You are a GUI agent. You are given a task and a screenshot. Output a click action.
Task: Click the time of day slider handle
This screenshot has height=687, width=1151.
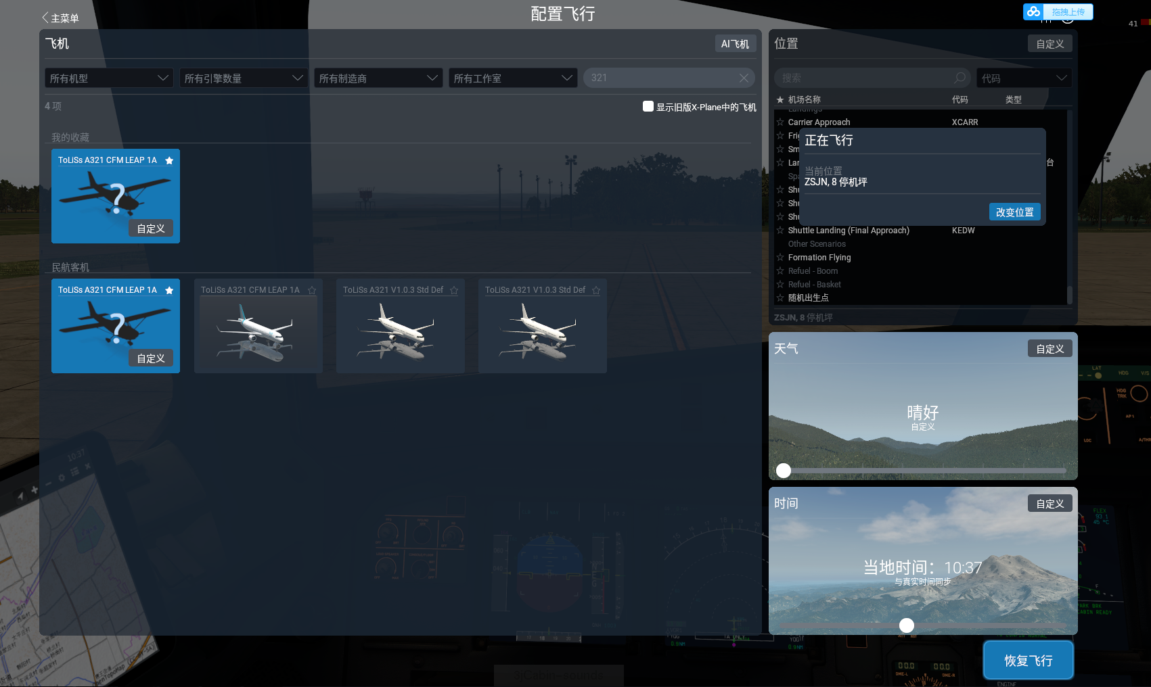coord(907,625)
